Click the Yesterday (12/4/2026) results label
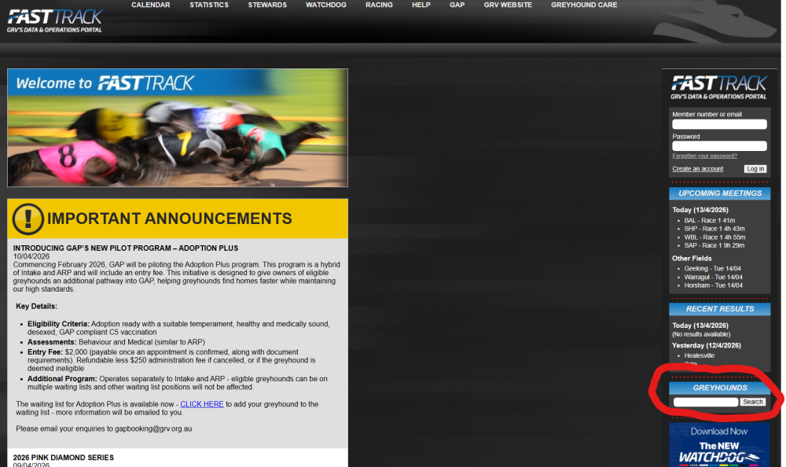Image resolution: width=786 pixels, height=467 pixels. (x=707, y=346)
